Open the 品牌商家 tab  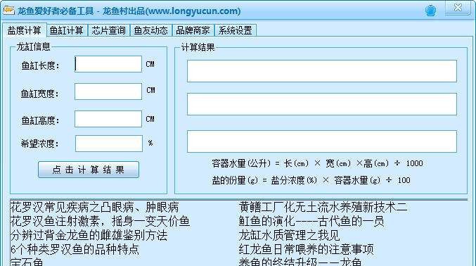click(x=193, y=30)
